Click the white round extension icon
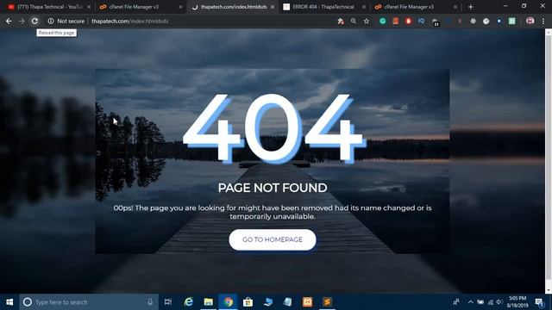 [x=486, y=21]
